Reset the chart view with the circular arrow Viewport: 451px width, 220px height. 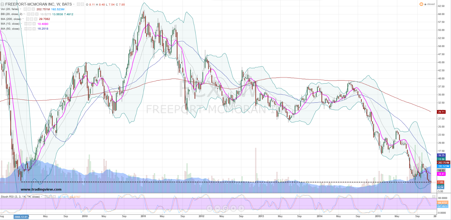click(226, 208)
